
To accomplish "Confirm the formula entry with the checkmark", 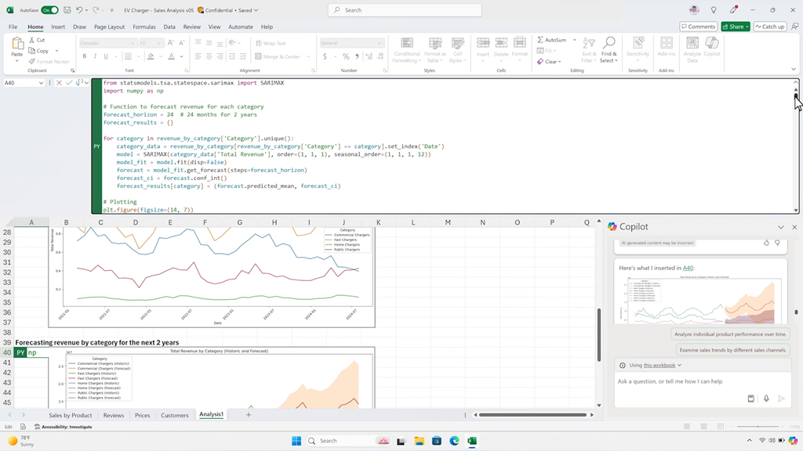I will (x=69, y=83).
